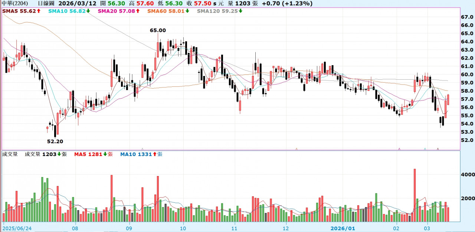The width and height of the screenshot is (475, 232).
Task: Select the SMA120 59.25 legend label
Action: click(x=217, y=11)
